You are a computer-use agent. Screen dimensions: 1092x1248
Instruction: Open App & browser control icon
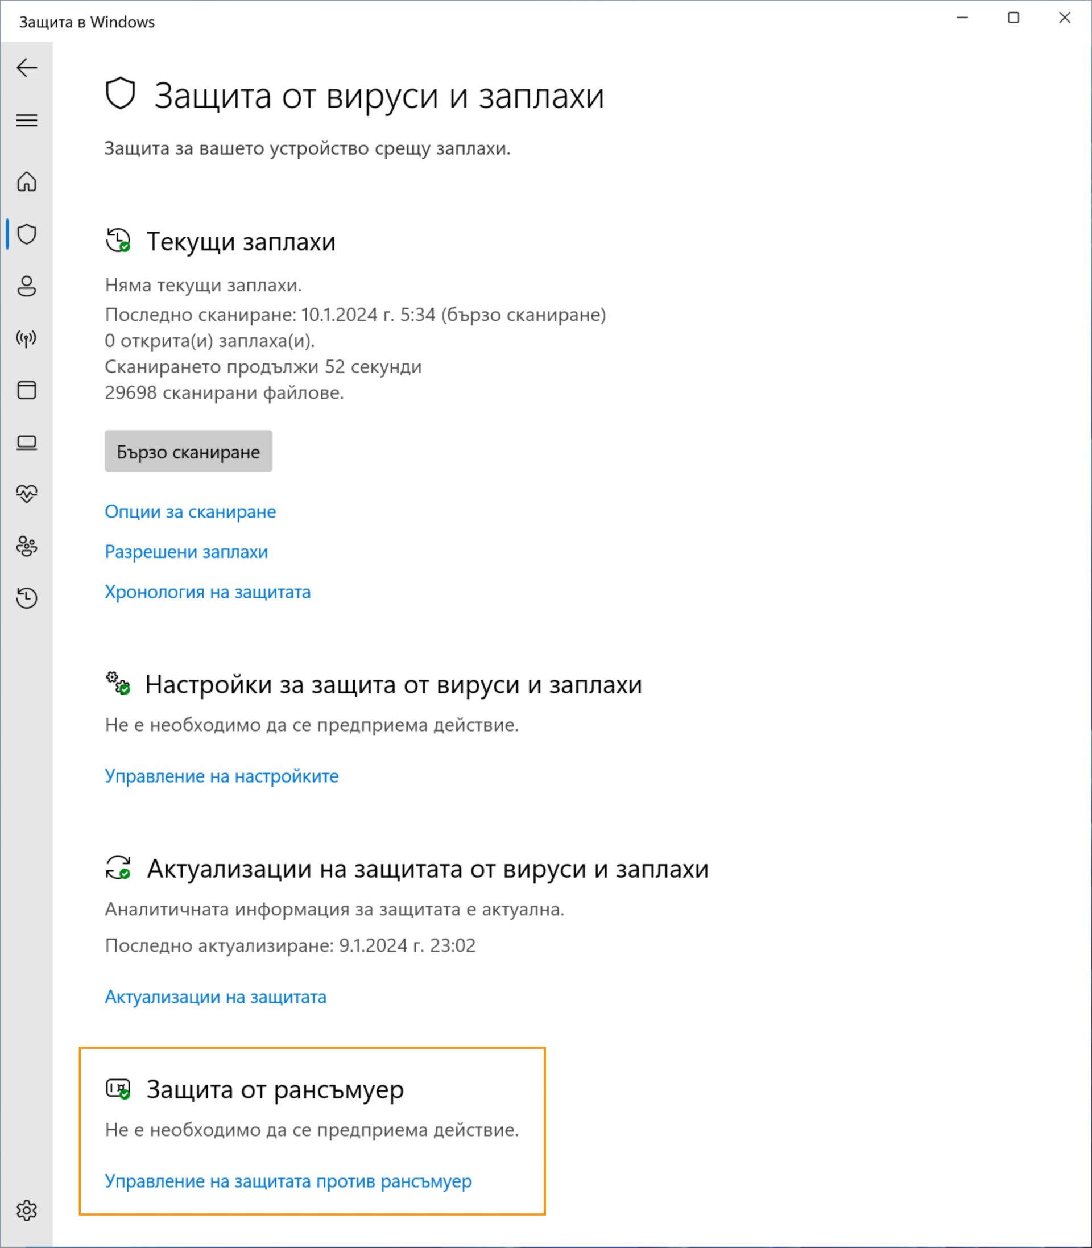(x=27, y=390)
